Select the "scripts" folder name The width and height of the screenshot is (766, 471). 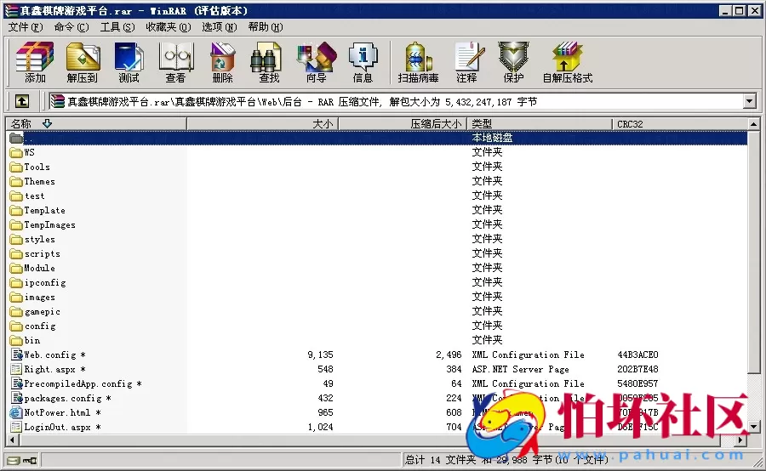pyautogui.click(x=43, y=254)
